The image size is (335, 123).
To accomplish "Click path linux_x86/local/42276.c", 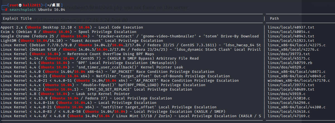I will tap(293, 50).
